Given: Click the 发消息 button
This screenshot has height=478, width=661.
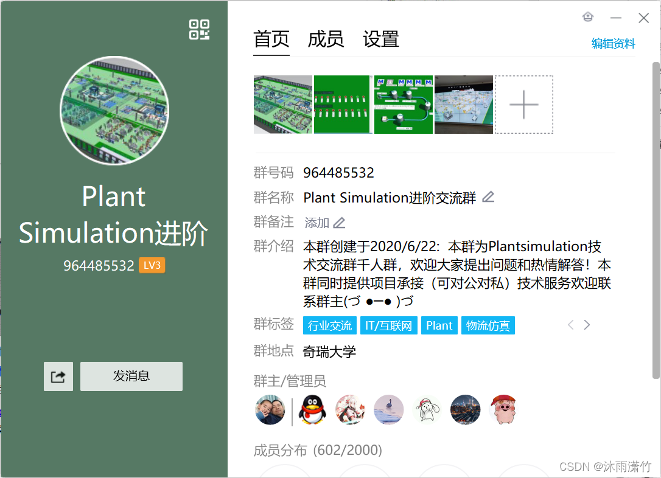Looking at the screenshot, I should pyautogui.click(x=131, y=376).
